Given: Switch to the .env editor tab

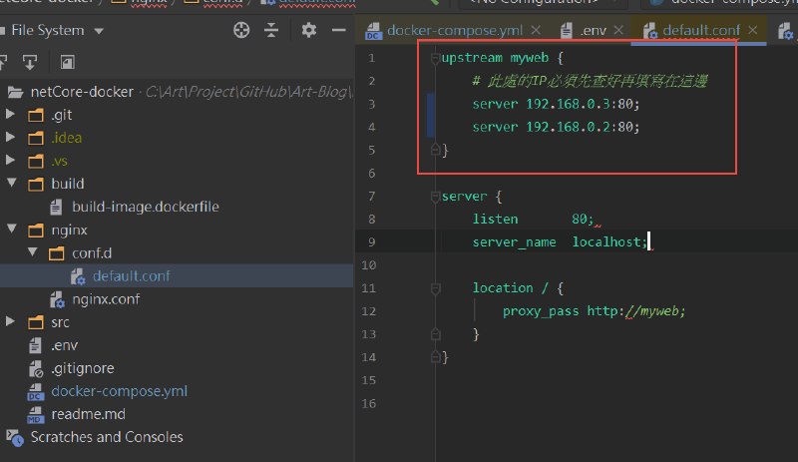Looking at the screenshot, I should [594, 31].
